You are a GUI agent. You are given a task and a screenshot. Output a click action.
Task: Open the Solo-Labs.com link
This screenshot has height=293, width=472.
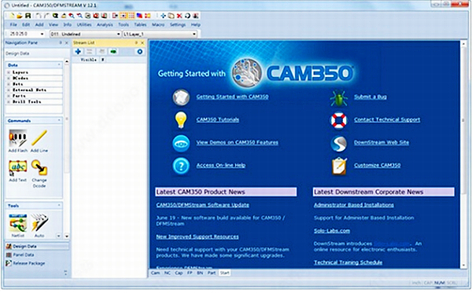[332, 231]
